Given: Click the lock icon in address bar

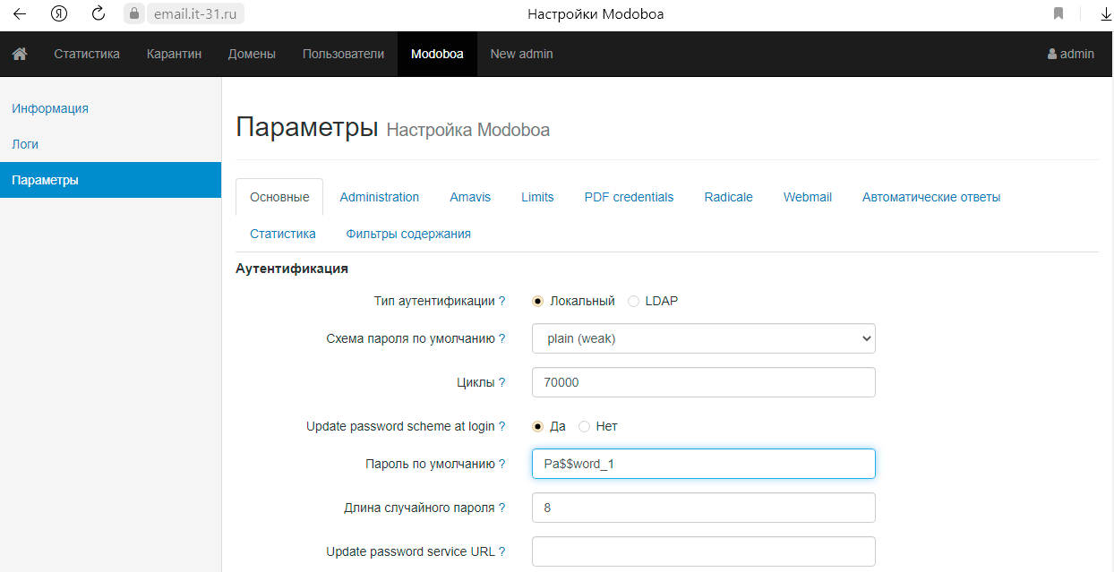Looking at the screenshot, I should coord(134,13).
